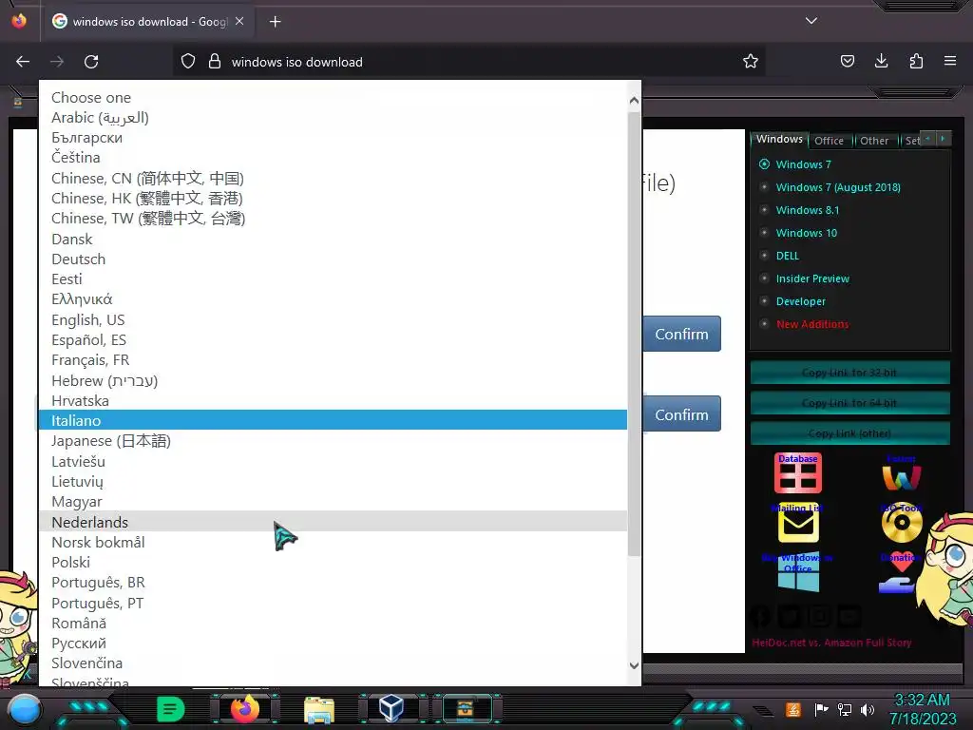Open the Firefox downloads panel

coord(881,62)
